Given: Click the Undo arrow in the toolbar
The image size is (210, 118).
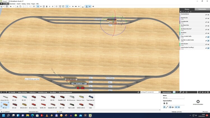Looking at the screenshot, I should 11,6.
